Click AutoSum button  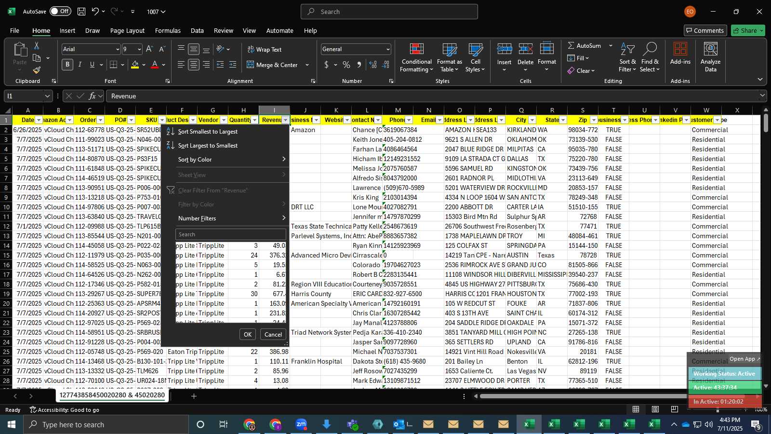click(584, 45)
